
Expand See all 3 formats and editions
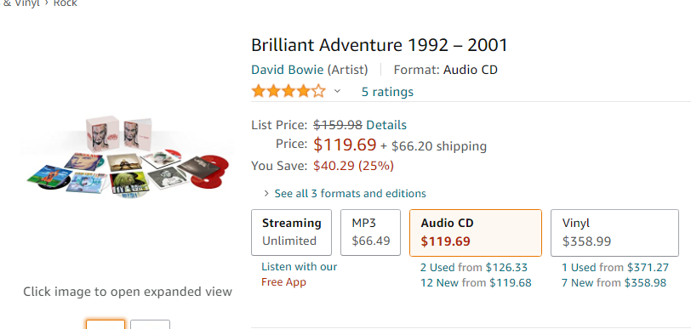pos(350,193)
